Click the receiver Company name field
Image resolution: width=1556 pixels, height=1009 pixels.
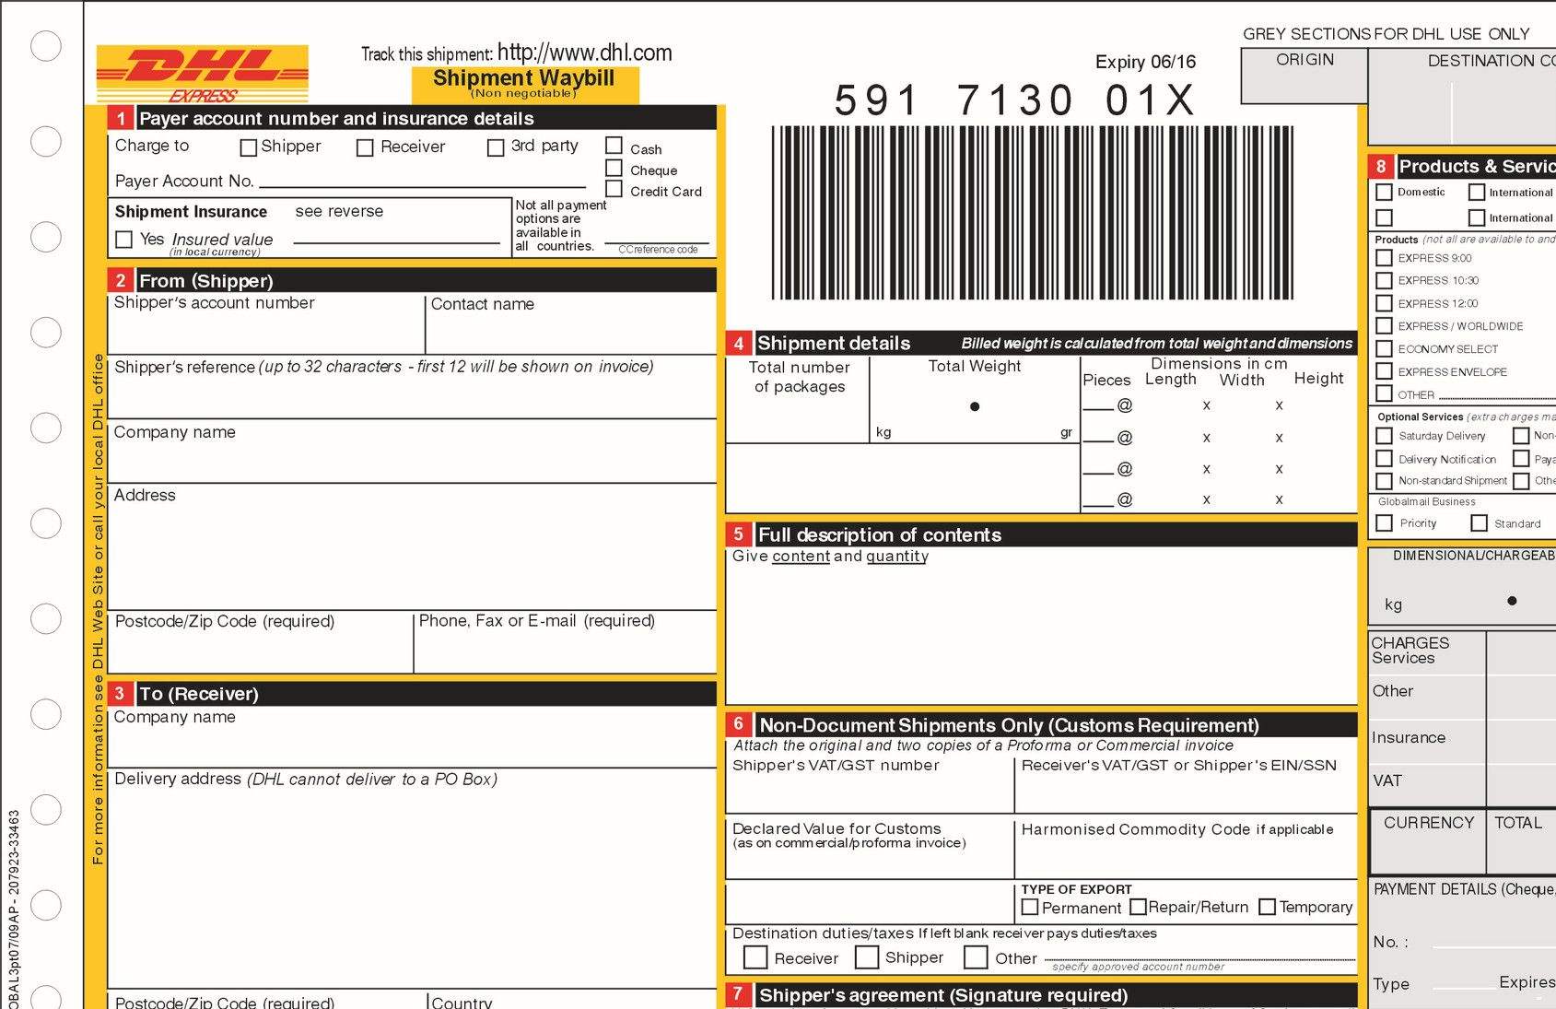412,737
